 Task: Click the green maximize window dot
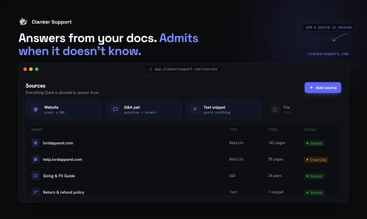tap(37, 69)
